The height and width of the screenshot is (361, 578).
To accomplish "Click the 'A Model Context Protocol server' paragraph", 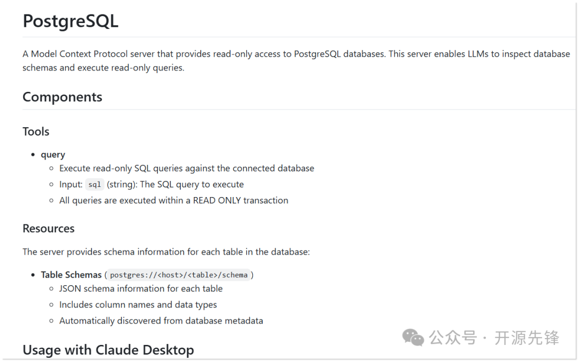I will (296, 61).
